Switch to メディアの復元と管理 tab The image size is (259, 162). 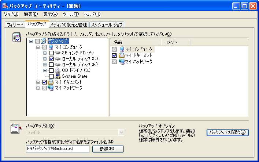pyautogui.click(x=69, y=24)
